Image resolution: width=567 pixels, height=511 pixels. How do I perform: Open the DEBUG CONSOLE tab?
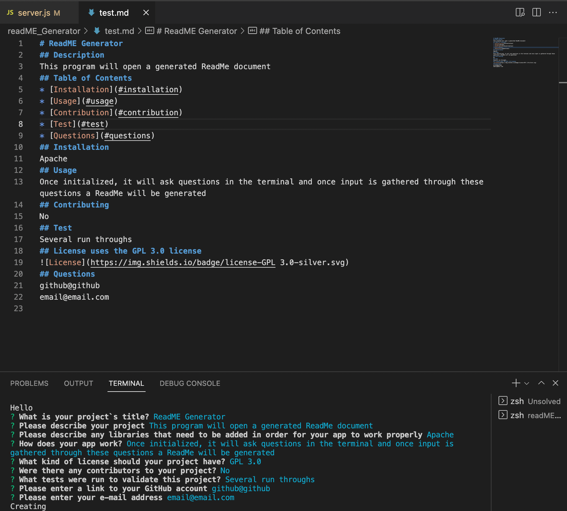tap(190, 383)
